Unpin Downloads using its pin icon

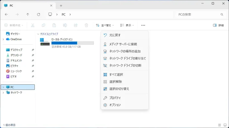33,55
